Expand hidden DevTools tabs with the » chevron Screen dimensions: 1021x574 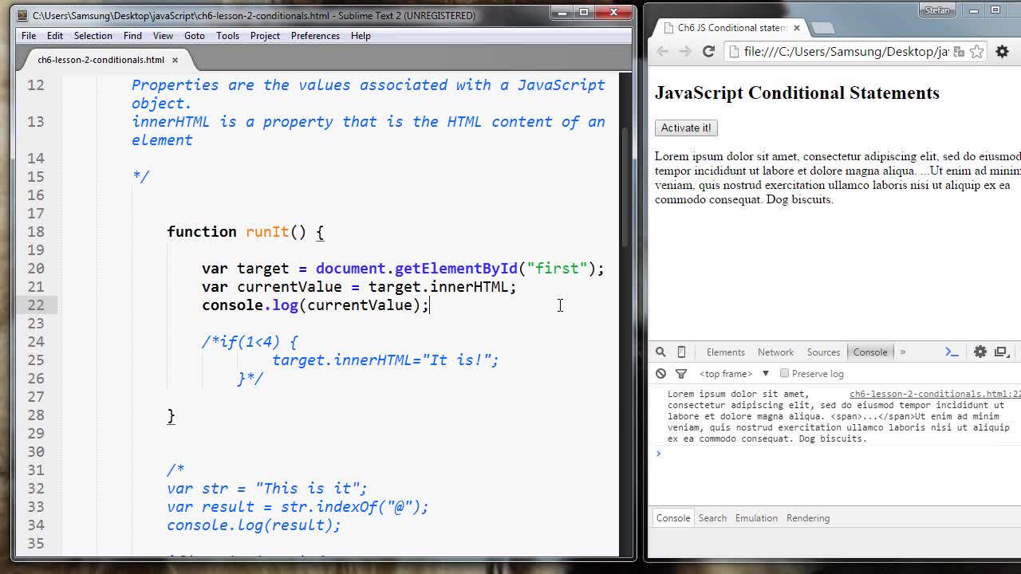point(903,352)
